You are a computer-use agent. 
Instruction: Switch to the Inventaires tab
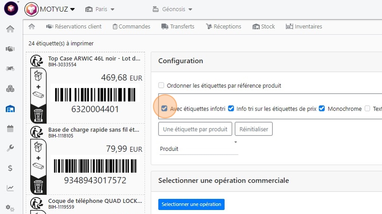[x=304, y=27]
